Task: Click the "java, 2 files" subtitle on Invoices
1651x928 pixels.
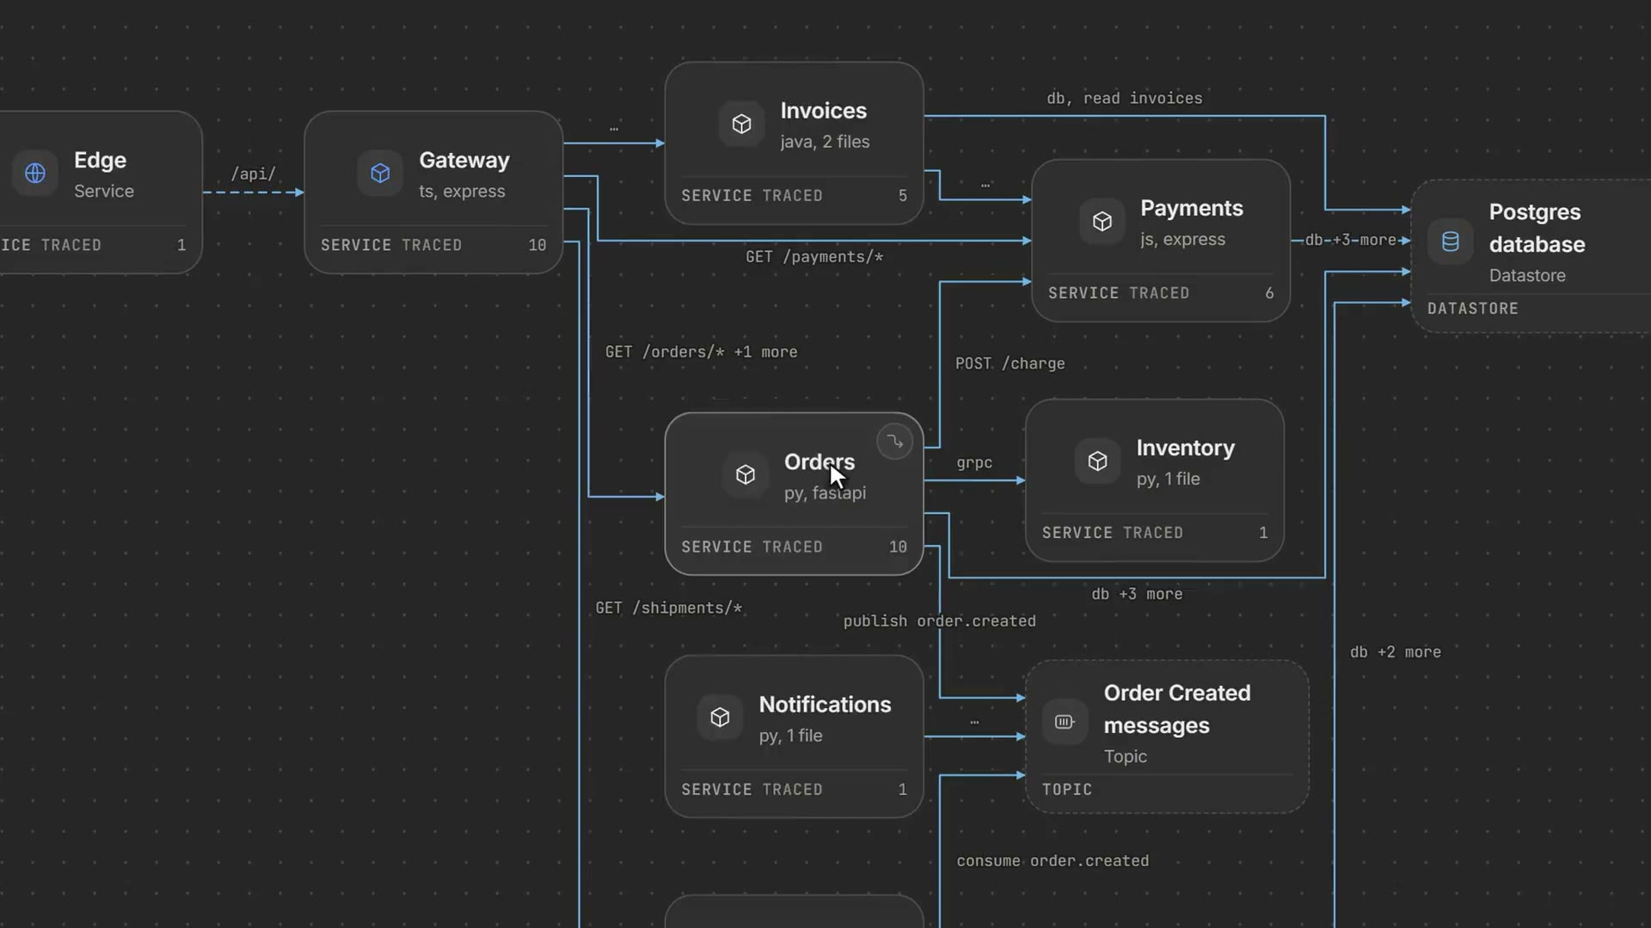Action: (825, 142)
